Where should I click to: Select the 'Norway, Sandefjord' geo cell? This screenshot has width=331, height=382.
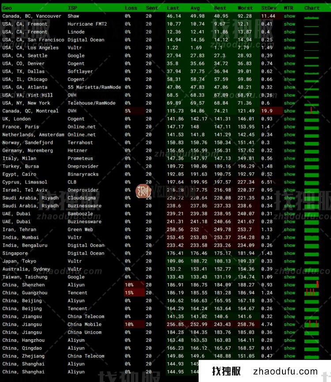27,142
